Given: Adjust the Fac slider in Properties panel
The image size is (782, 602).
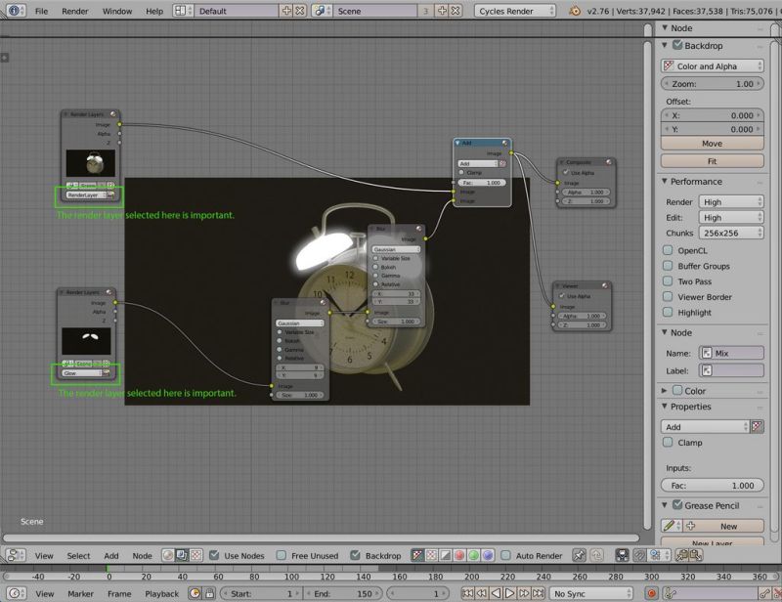Looking at the screenshot, I should [x=713, y=485].
